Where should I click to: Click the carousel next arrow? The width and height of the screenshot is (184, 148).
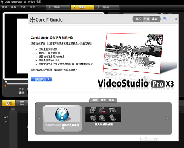point(167,118)
